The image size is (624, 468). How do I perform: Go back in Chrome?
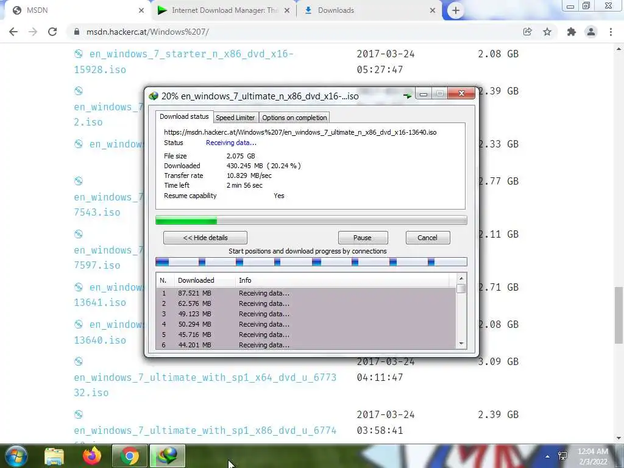pos(13,32)
